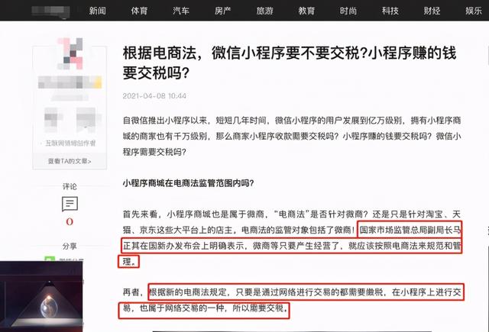The width and height of the screenshot is (489, 332).
Task: Visit the 财经 section
Action: click(x=432, y=11)
